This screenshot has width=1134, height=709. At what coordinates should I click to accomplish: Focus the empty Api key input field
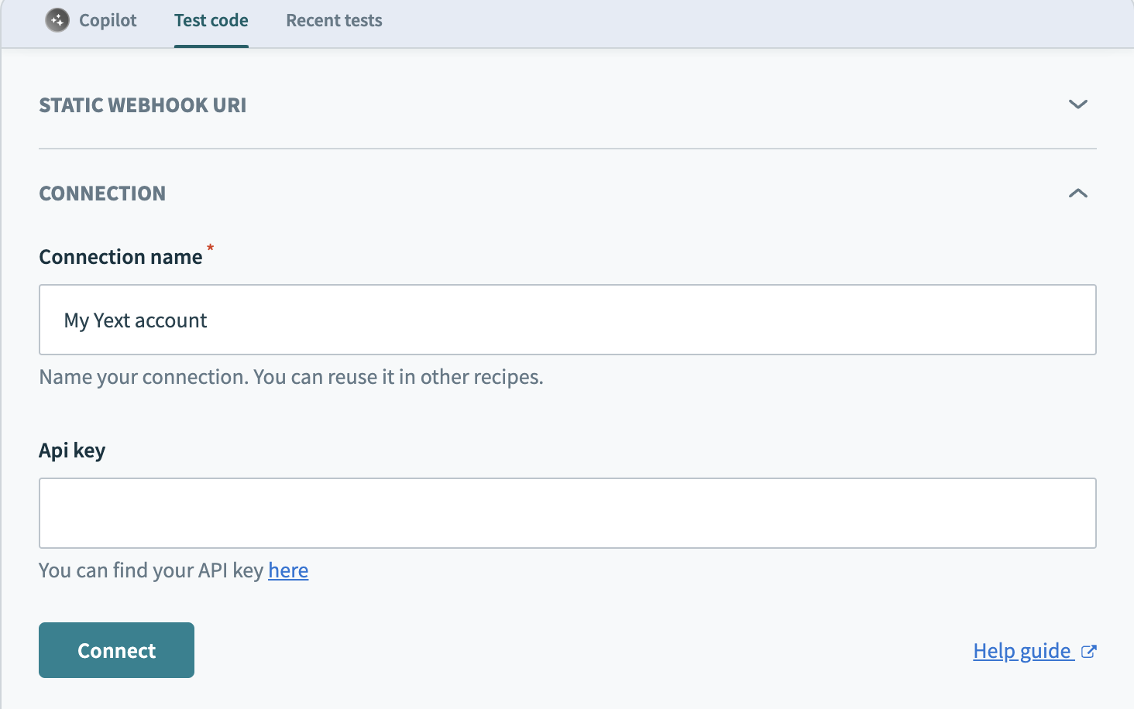pyautogui.click(x=567, y=513)
